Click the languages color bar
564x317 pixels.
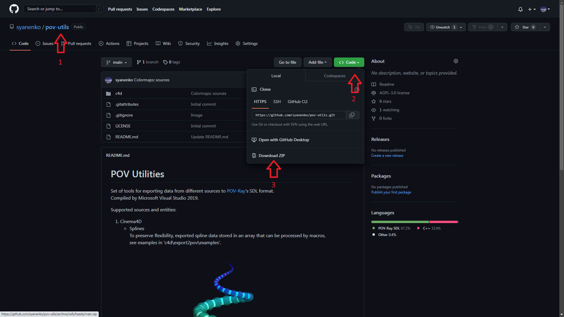[414, 222]
